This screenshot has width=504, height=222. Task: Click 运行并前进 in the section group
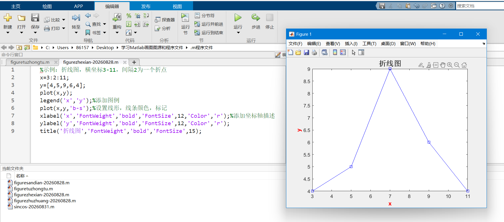pyautogui.click(x=209, y=24)
